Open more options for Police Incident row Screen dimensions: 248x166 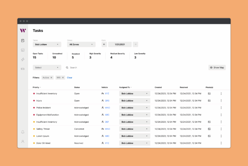coord(221,108)
